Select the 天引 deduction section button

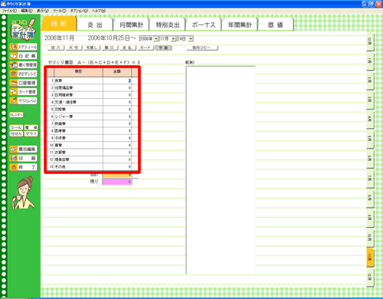pyautogui.click(x=74, y=48)
